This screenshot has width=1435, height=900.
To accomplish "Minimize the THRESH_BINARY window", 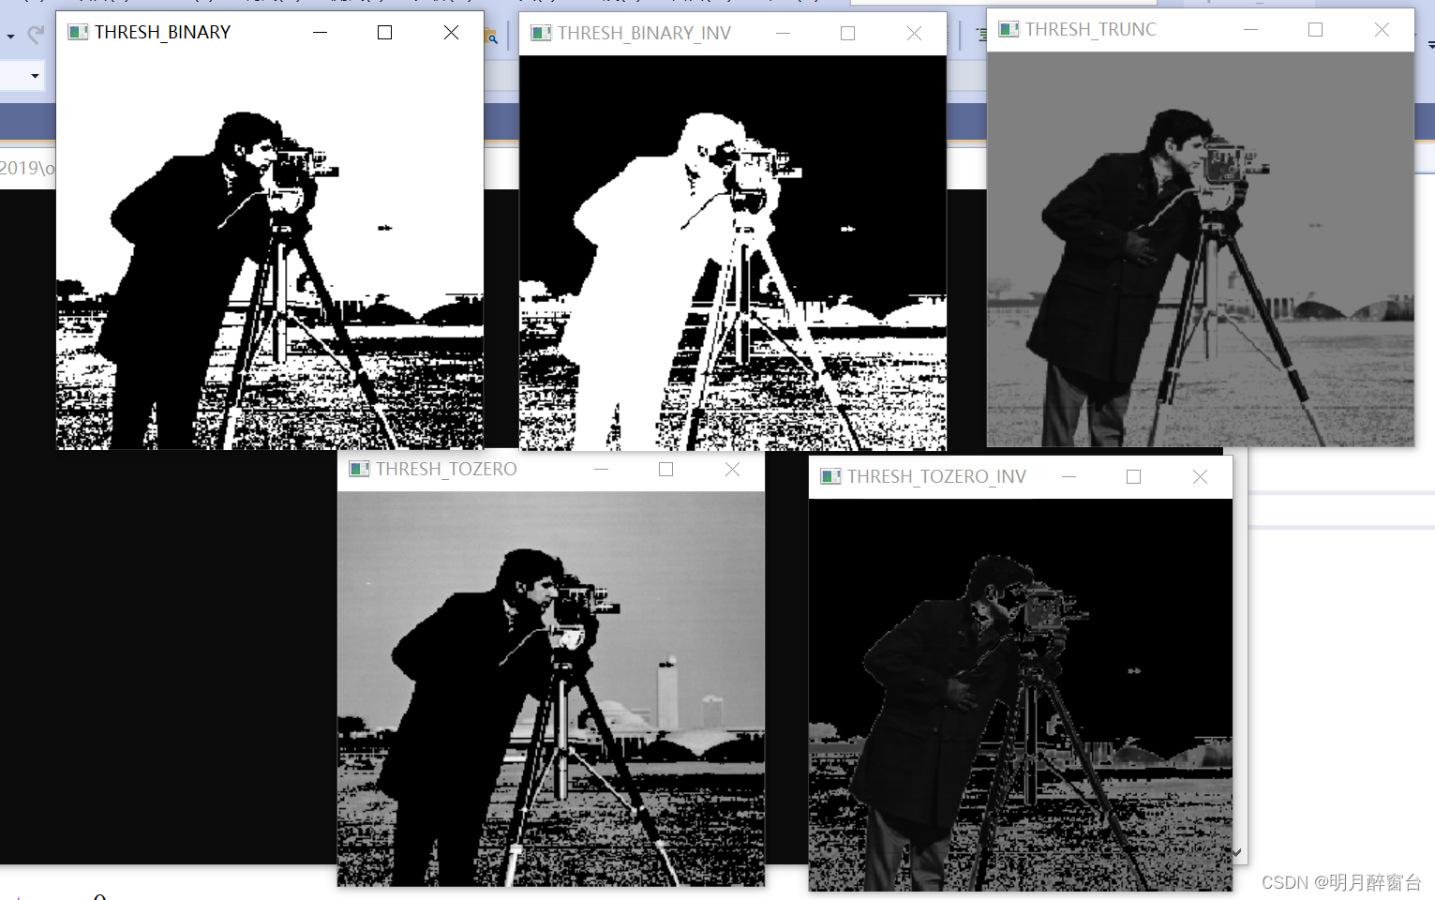I will point(320,33).
